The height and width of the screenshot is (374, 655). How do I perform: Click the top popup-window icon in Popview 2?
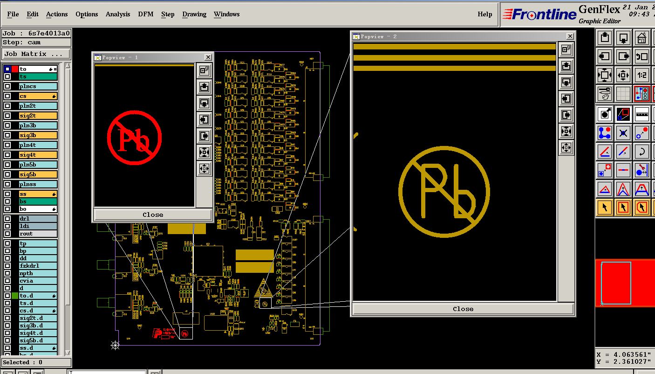coord(566,49)
